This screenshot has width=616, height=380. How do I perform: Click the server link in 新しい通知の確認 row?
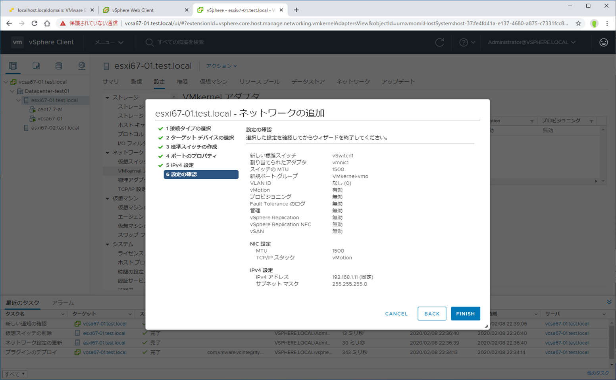pyautogui.click(x=567, y=324)
